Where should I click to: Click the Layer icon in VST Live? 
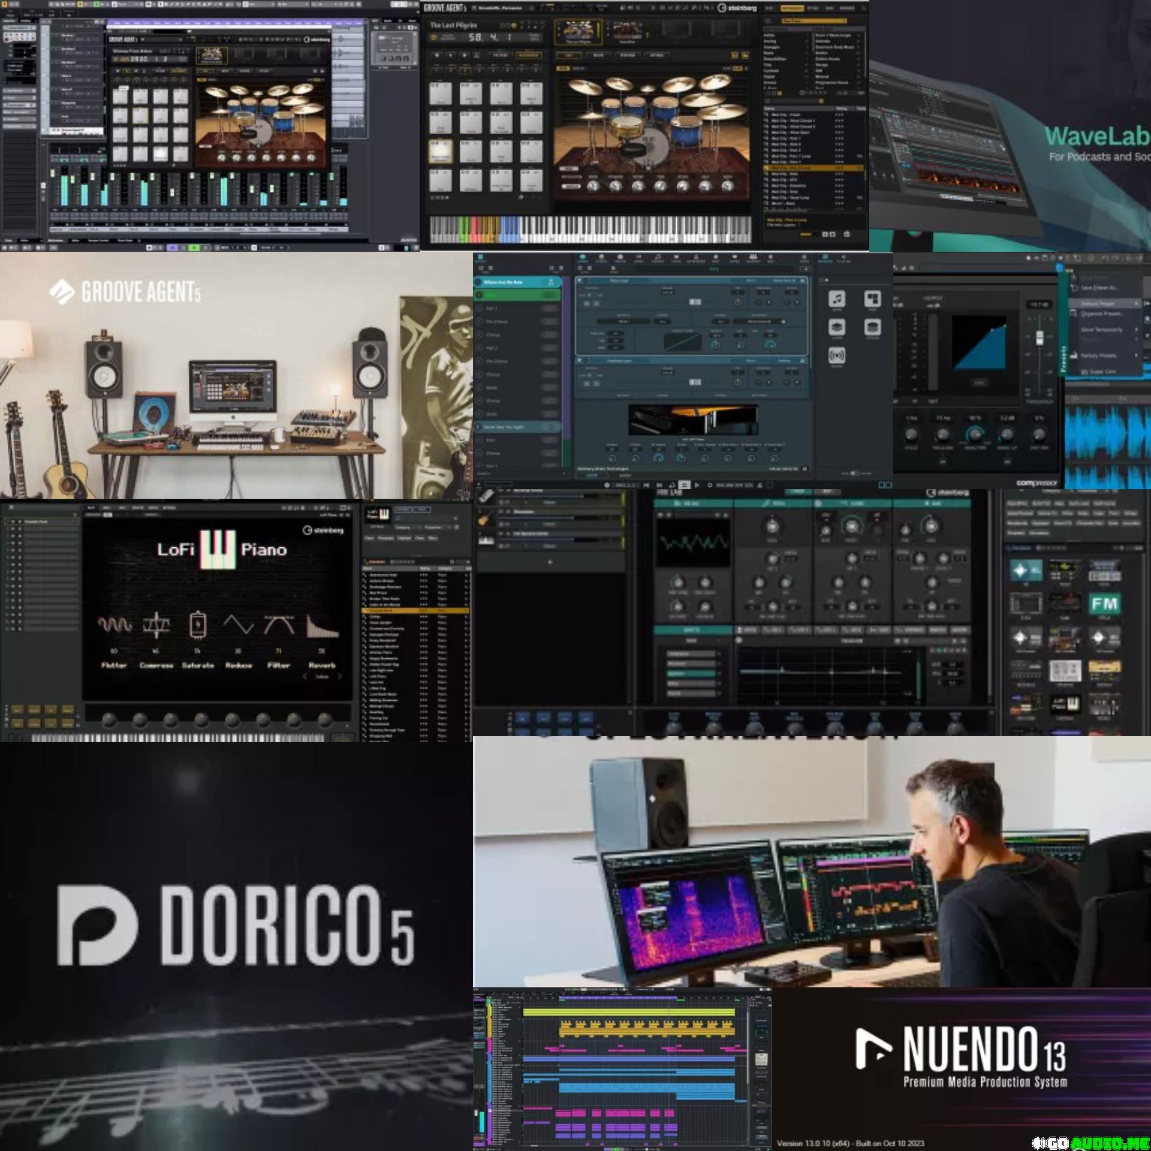[x=837, y=327]
